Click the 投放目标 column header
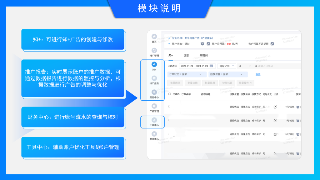Screen dimensions: 320x180 [x=245, y=94]
